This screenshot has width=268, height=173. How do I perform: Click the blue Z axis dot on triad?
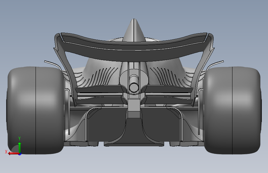click(x=20, y=154)
